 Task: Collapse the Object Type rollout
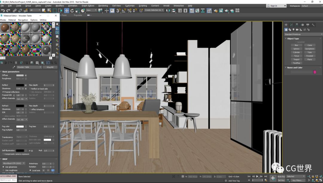tap(293, 39)
